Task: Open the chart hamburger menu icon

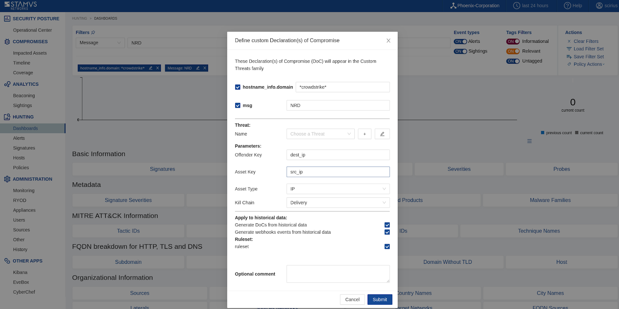Action: (529, 141)
